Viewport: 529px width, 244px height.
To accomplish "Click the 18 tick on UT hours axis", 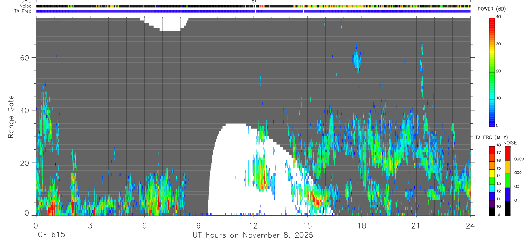I will [x=362, y=225].
